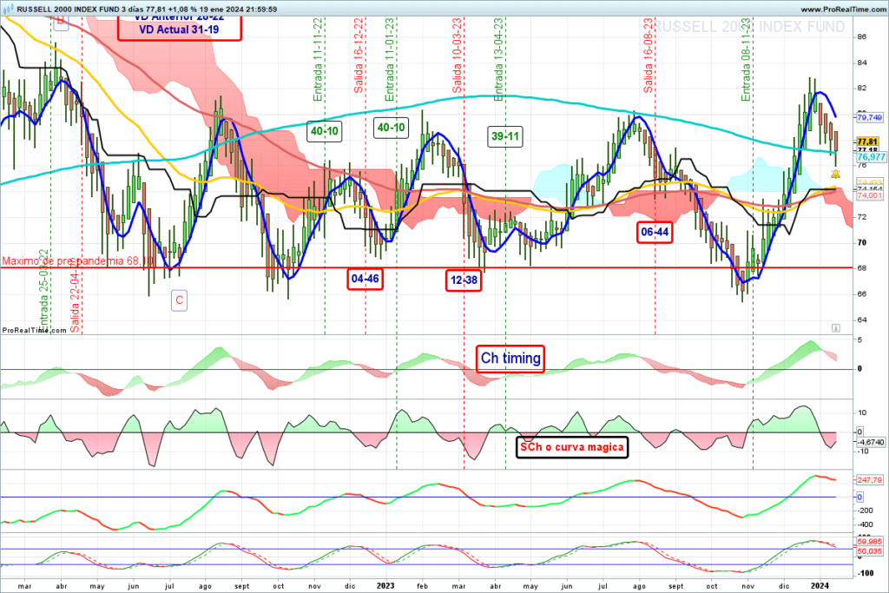Click the cyan 76,977 price axis label
Screen dimensions: 889x593
coord(870,157)
